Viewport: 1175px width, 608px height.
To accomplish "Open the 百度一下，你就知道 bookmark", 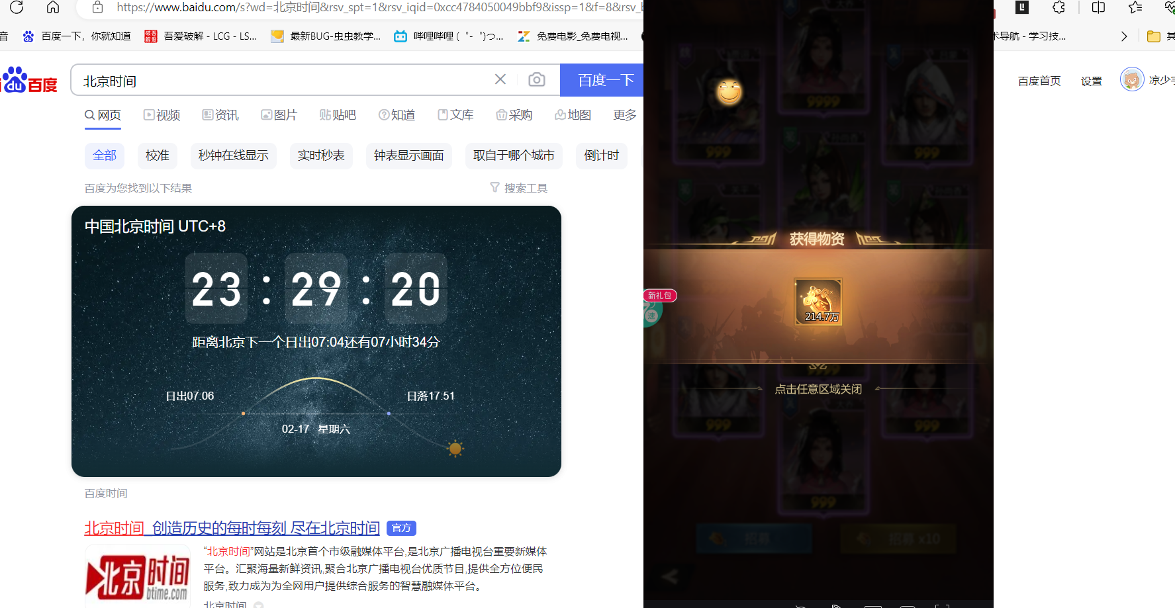I will (x=77, y=36).
